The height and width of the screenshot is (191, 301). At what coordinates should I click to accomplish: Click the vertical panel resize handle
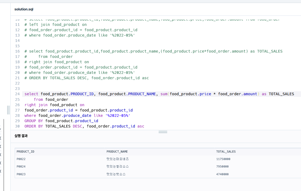click(9, 110)
